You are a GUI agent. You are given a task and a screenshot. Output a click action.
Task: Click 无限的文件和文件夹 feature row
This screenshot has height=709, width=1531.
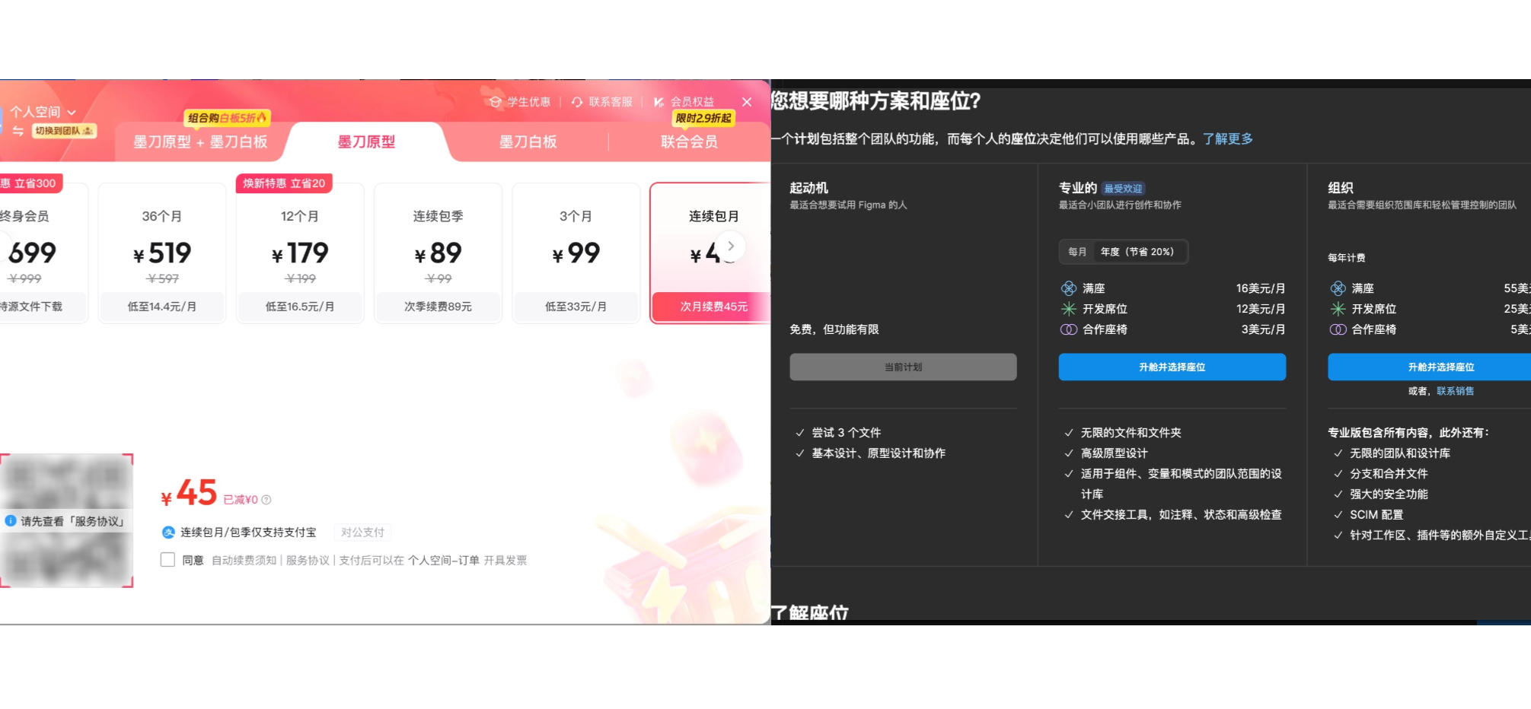click(x=1123, y=432)
